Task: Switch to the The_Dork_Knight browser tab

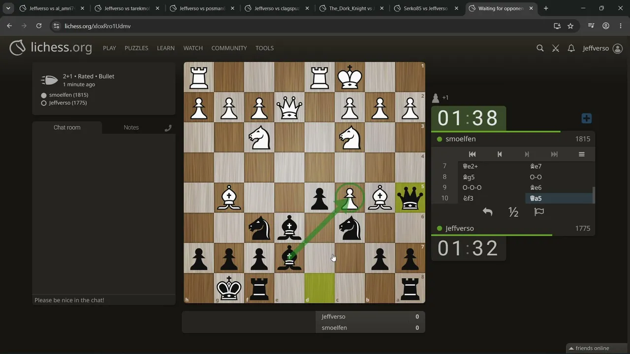Action: click(351, 8)
